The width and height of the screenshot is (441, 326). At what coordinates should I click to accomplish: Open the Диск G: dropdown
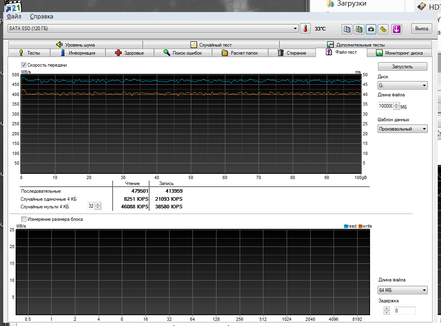point(403,86)
